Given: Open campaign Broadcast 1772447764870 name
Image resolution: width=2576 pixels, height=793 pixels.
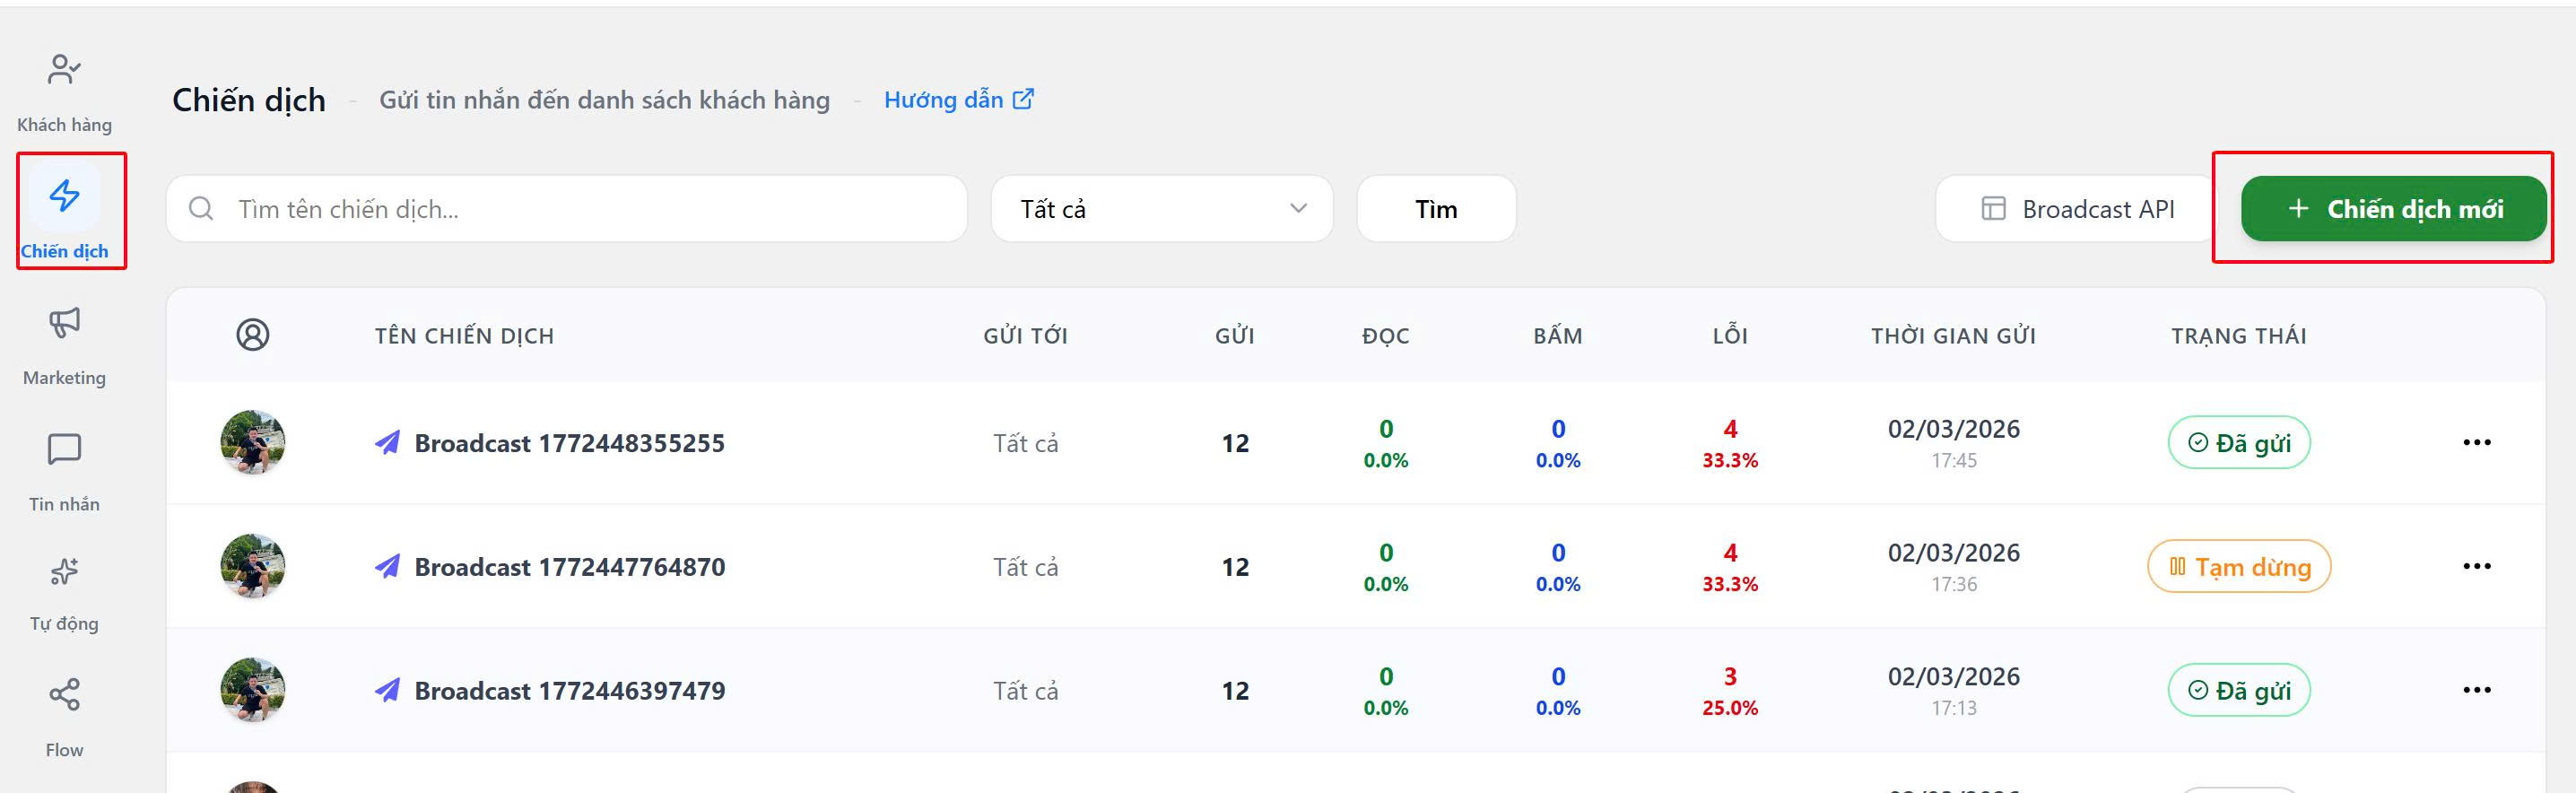Looking at the screenshot, I should (x=569, y=567).
